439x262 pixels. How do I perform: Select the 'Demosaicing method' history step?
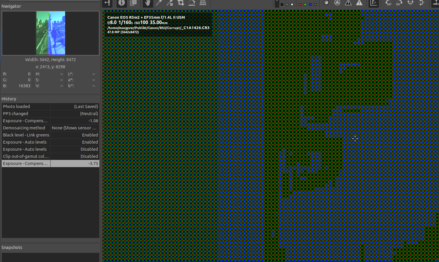[25, 128]
